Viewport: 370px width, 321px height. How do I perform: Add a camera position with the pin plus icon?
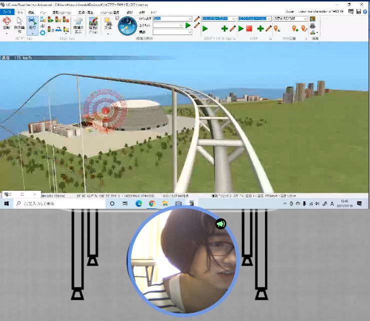(x=295, y=29)
